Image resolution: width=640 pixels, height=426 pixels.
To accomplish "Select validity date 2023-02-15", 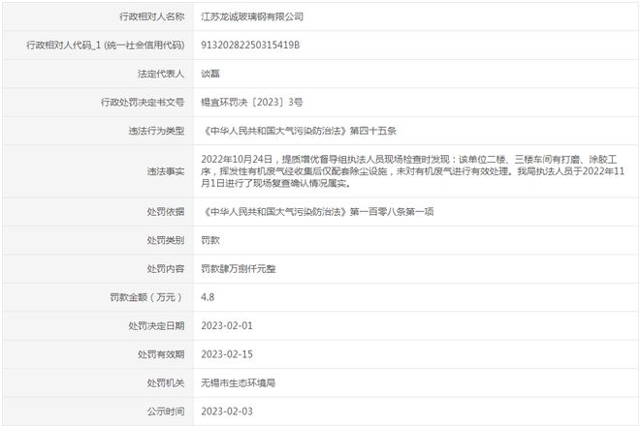I will 227,354.
